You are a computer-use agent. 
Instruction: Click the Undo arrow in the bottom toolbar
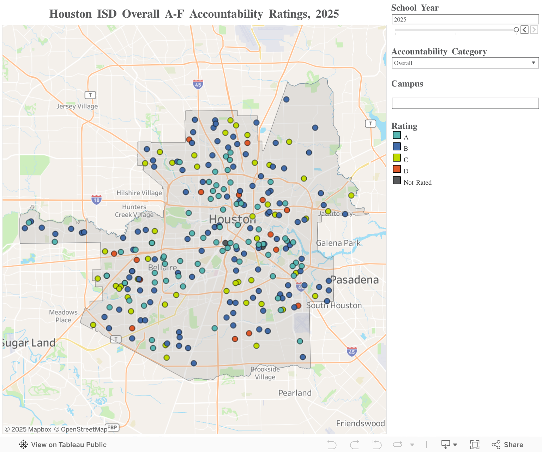tap(332, 445)
